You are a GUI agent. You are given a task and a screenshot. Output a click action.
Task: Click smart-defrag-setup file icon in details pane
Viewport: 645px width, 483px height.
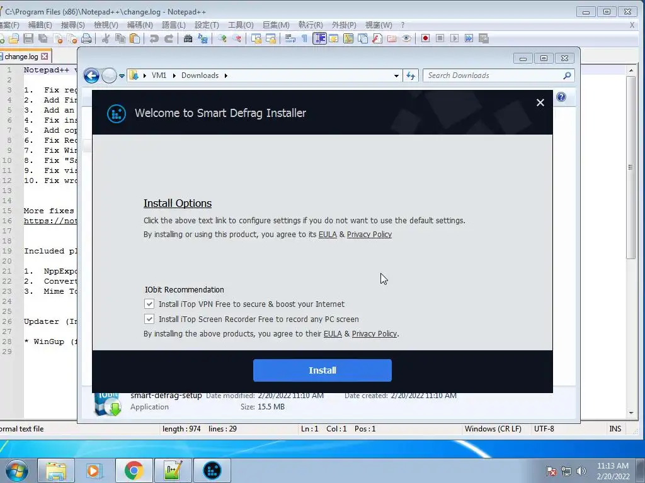click(107, 404)
